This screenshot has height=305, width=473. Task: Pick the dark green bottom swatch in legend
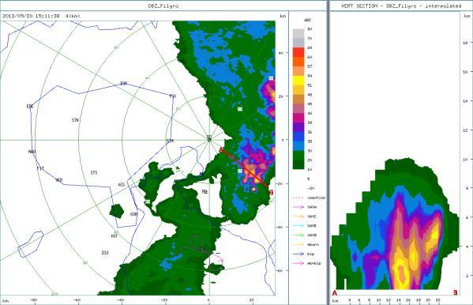(x=298, y=164)
